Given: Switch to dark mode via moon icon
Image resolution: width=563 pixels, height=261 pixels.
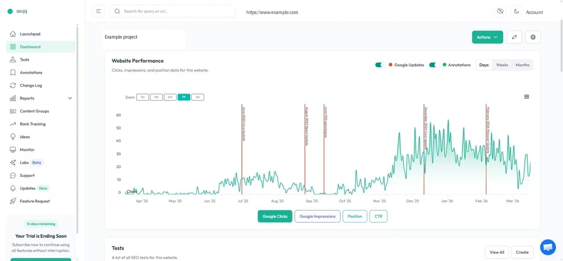Looking at the screenshot, I should (x=516, y=11).
